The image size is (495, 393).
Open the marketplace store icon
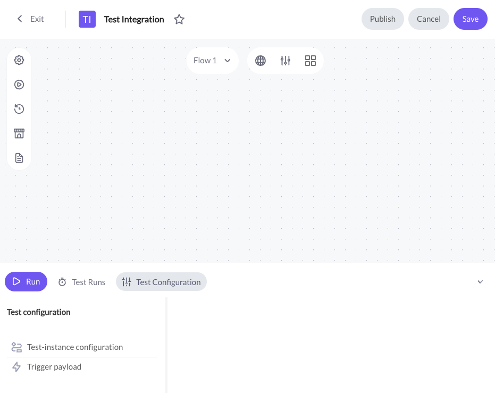[x=19, y=133]
